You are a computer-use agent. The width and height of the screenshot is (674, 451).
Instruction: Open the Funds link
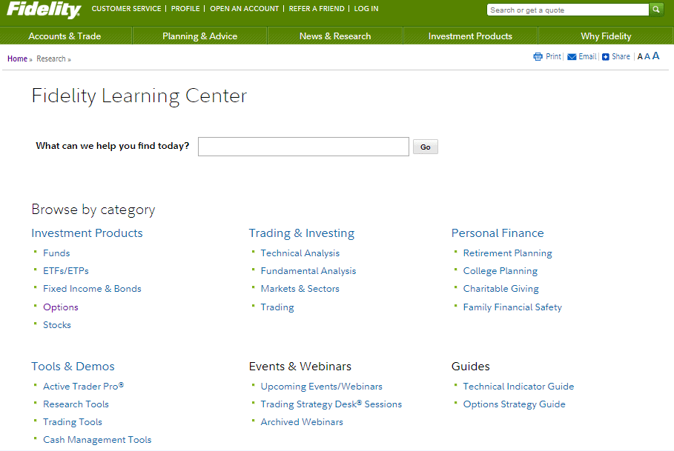[x=56, y=253]
